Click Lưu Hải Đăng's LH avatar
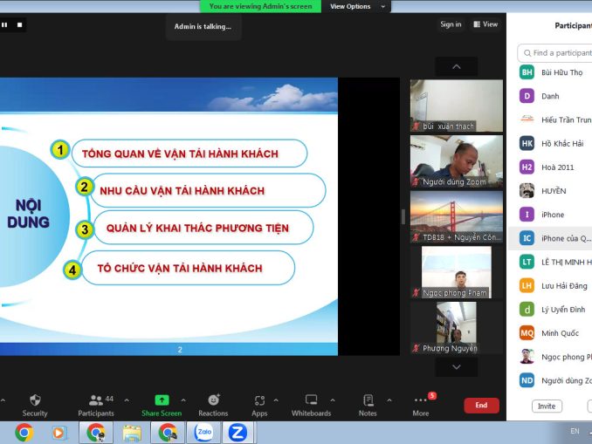Screen dimensions: 592x444 (527, 286)
